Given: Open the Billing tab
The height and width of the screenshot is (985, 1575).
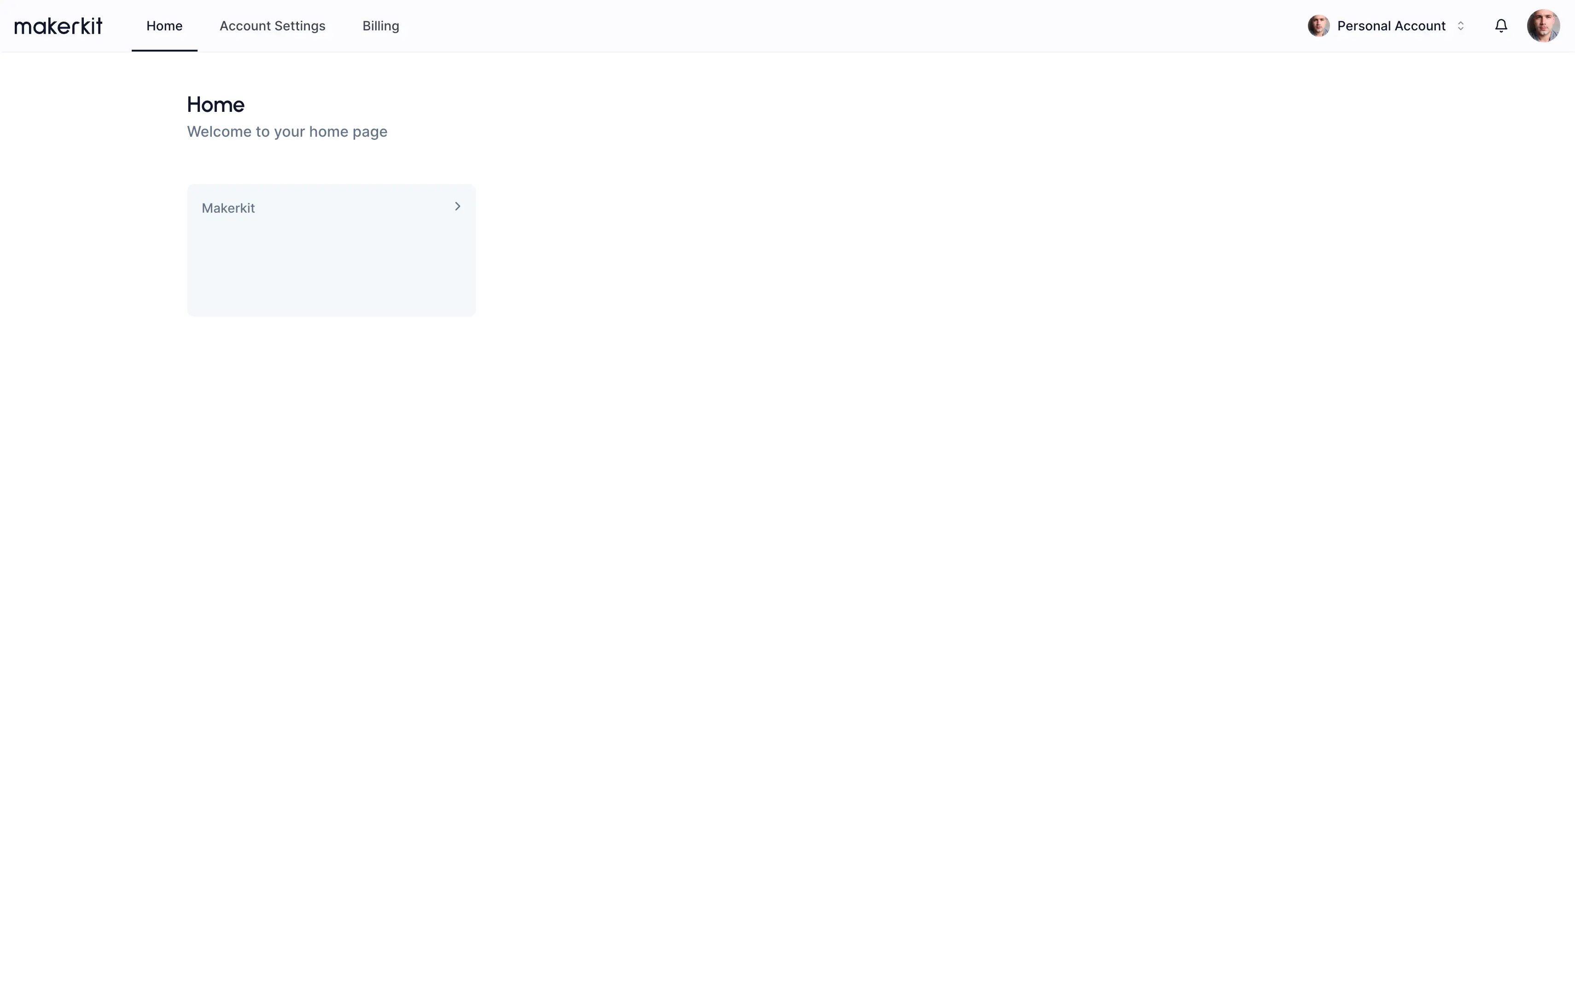Looking at the screenshot, I should click(380, 26).
